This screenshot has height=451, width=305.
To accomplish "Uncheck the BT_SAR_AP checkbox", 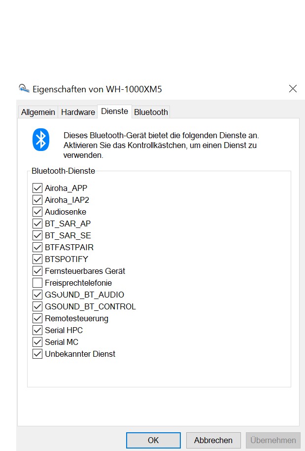I will [x=37, y=224].
